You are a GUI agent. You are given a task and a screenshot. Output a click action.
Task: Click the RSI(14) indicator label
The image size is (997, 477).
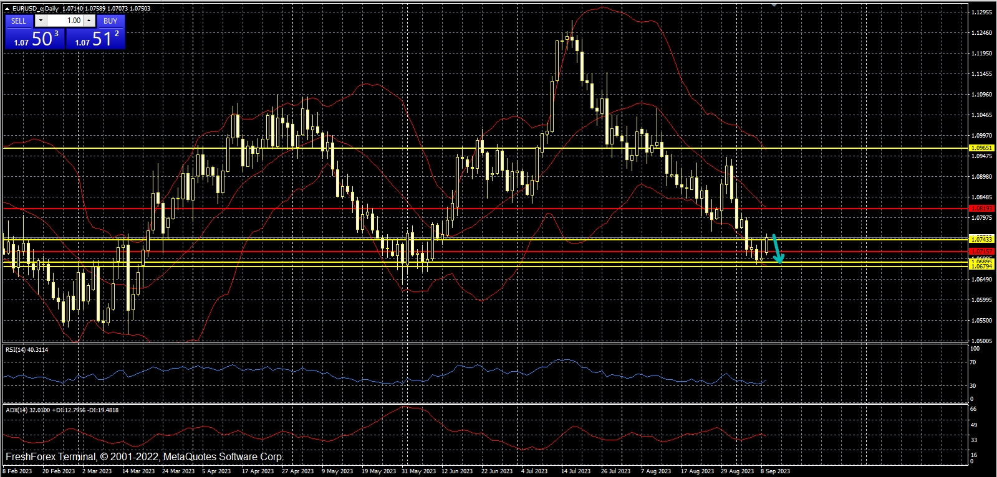[x=27, y=350]
